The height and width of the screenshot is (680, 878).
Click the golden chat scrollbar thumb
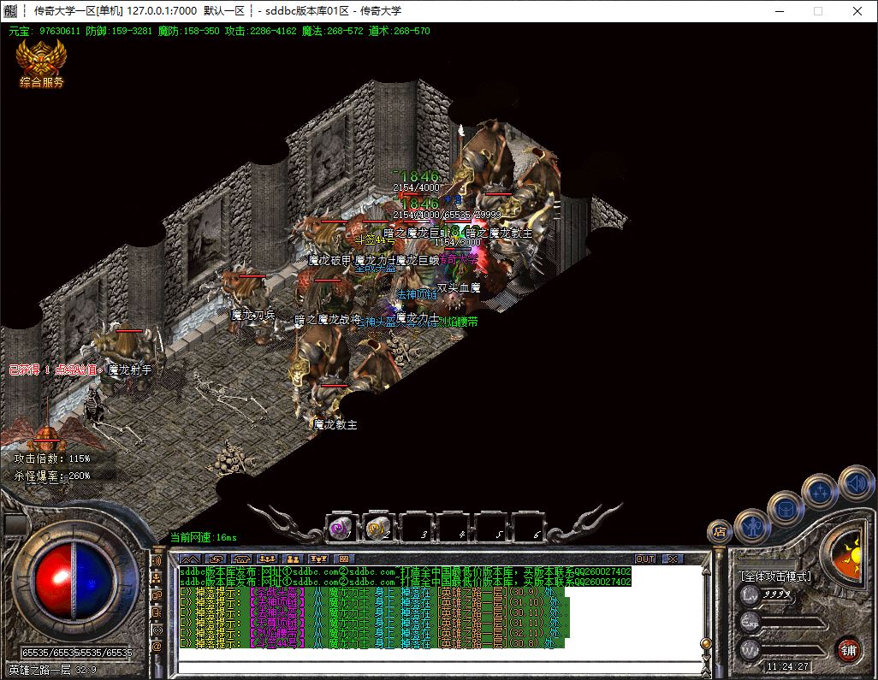(x=706, y=643)
